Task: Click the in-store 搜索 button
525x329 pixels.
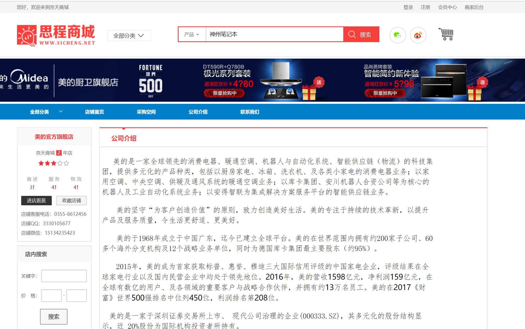Action: coord(54,317)
